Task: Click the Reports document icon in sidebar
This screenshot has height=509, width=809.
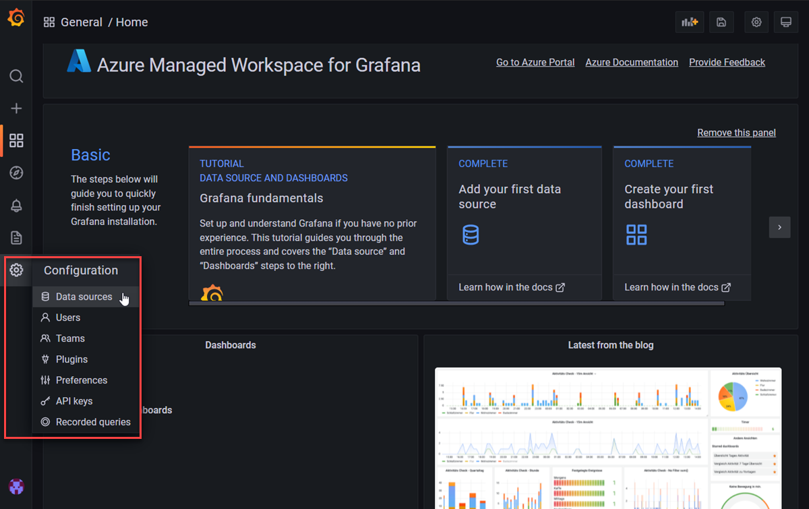Action: [x=16, y=237]
